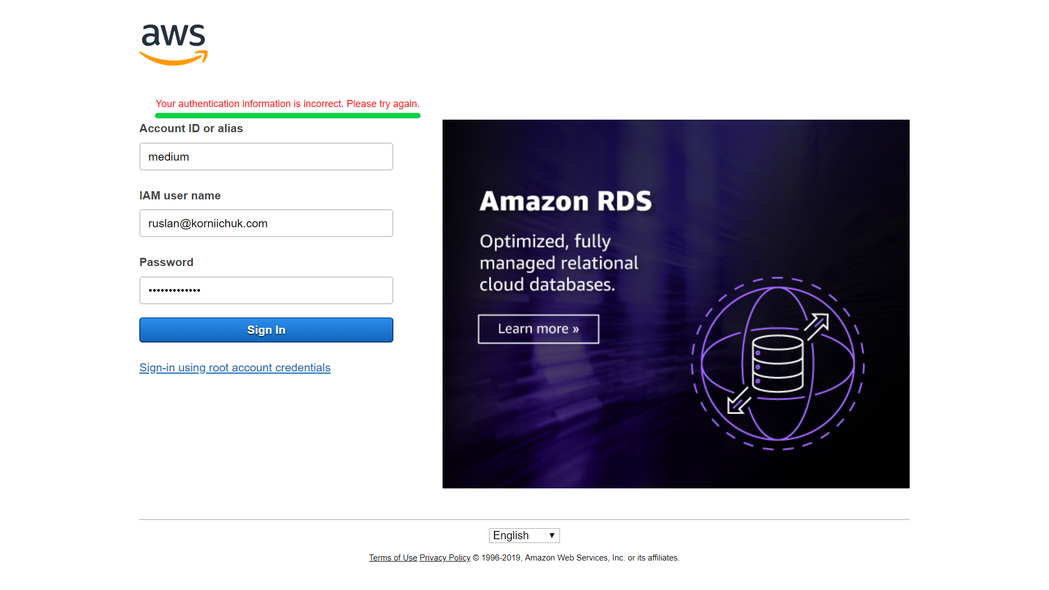The width and height of the screenshot is (1049, 590).
Task: Click the AWS logo
Action: tap(174, 45)
